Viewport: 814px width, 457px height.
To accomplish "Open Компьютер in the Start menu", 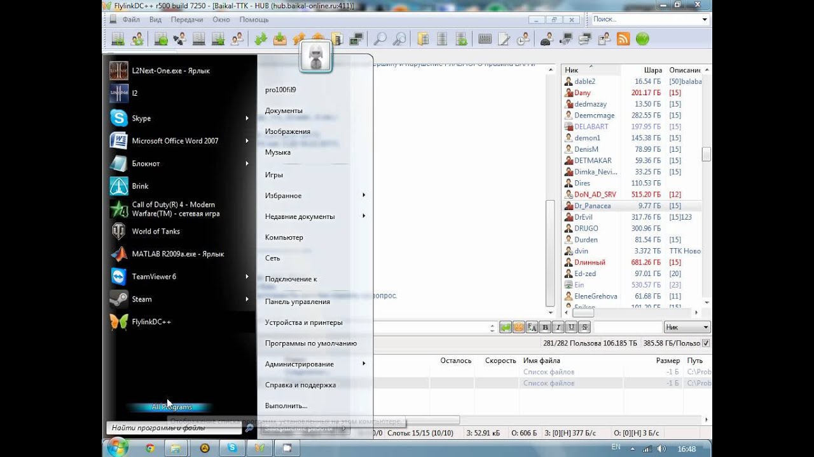I will (x=284, y=237).
